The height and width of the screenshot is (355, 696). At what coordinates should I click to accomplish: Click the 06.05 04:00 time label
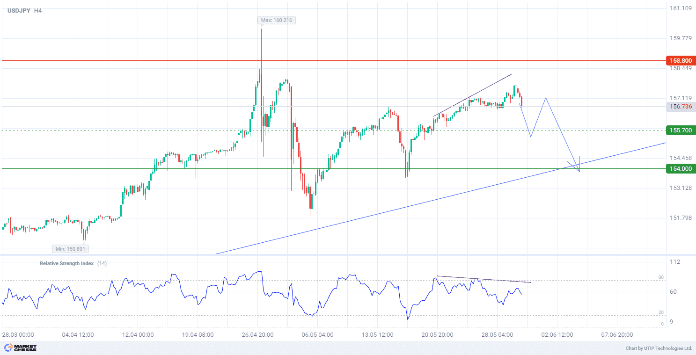pos(317,335)
